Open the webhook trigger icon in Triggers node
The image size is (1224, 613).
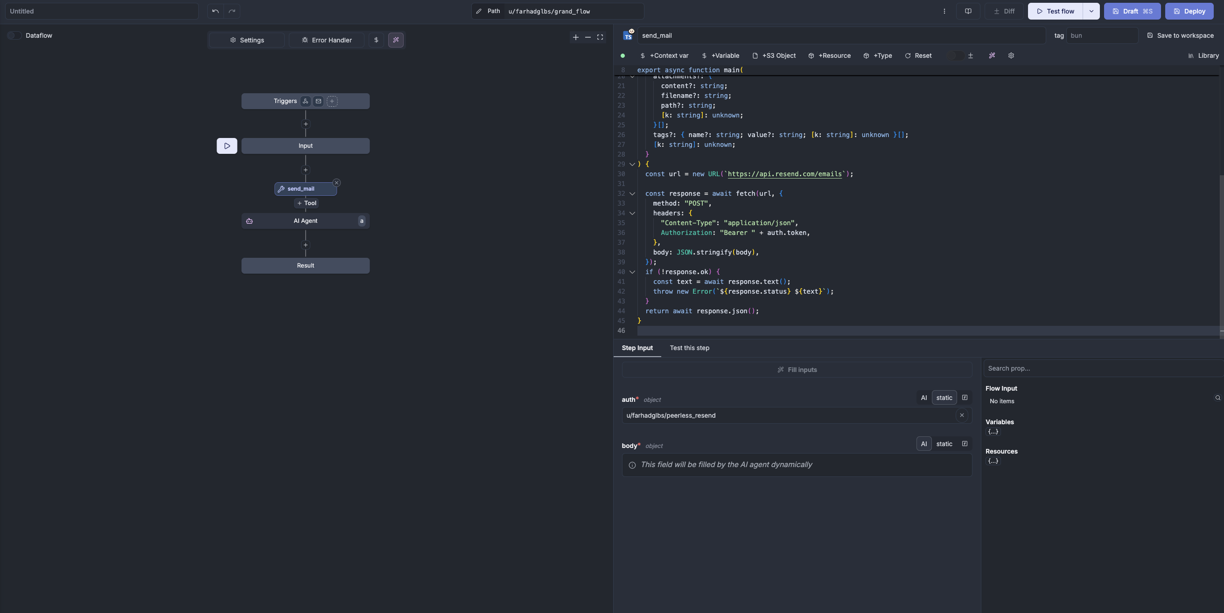click(x=306, y=101)
